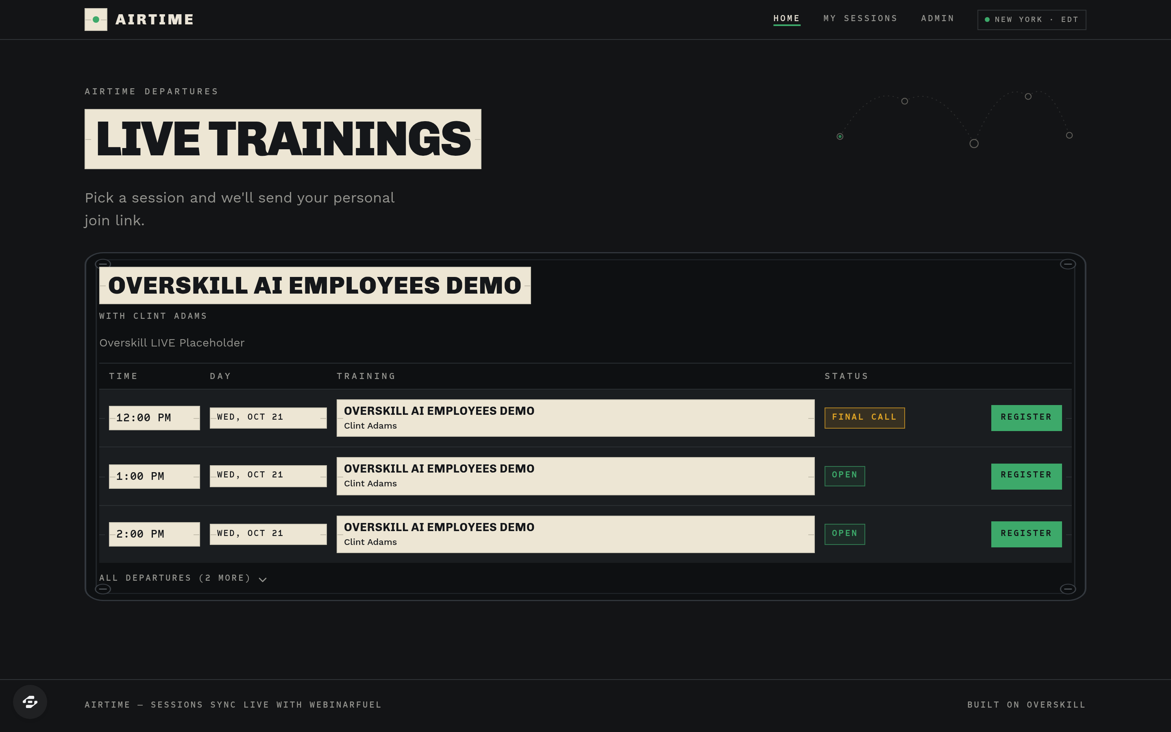This screenshot has height=732, width=1171.
Task: Open the training title in 12:00 PM row
Action: tap(439, 411)
